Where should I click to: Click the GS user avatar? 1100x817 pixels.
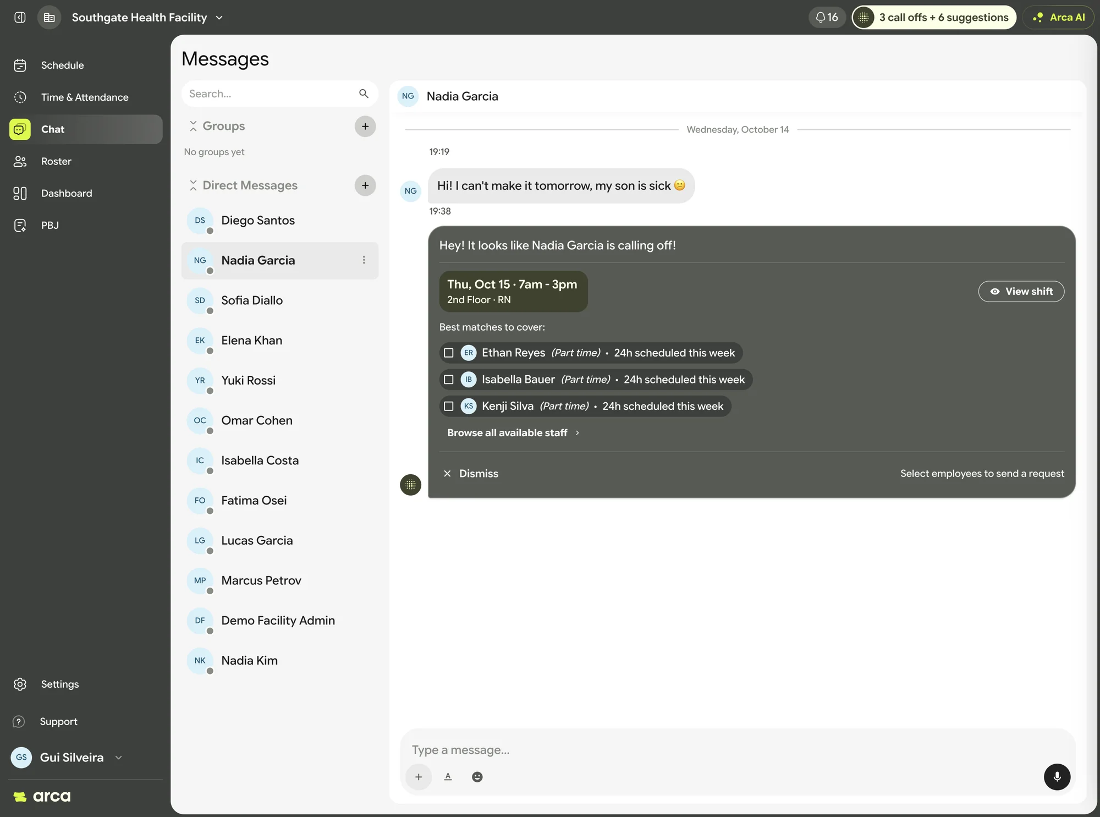click(21, 758)
